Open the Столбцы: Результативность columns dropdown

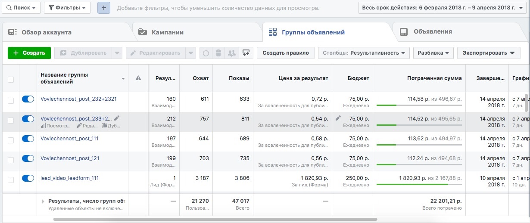coord(364,53)
